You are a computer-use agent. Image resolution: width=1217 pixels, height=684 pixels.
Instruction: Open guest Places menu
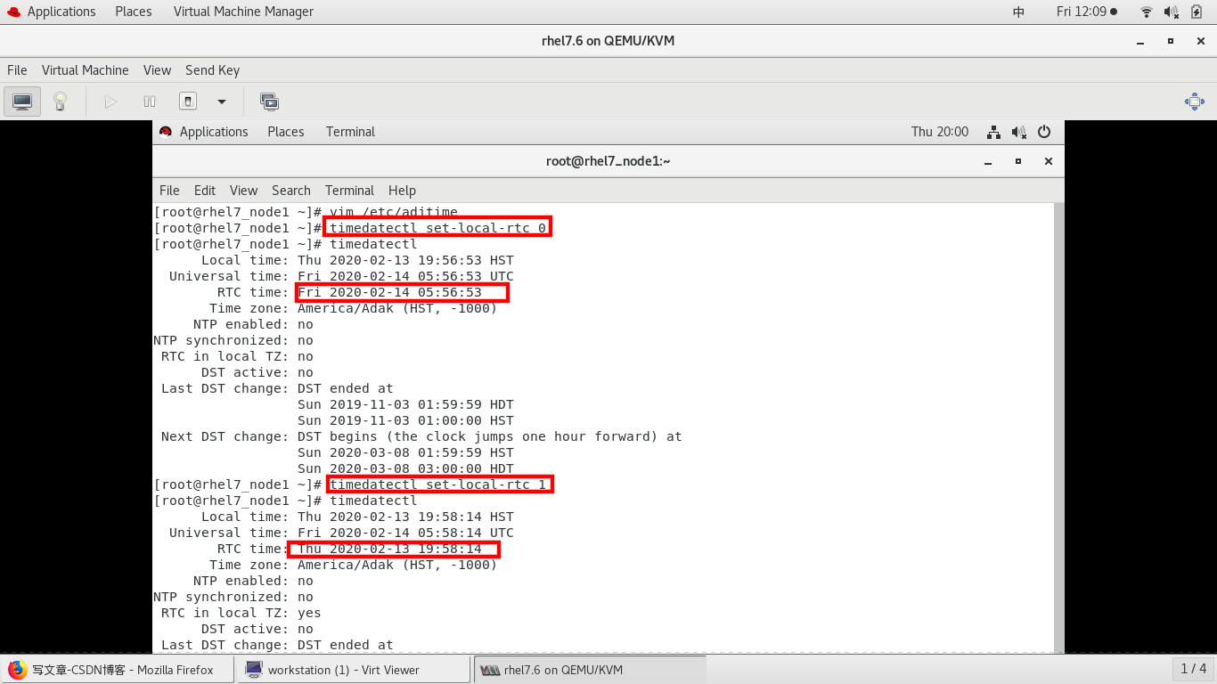click(x=286, y=132)
